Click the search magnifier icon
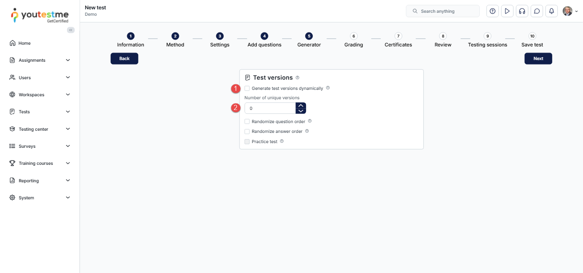 [x=415, y=11]
